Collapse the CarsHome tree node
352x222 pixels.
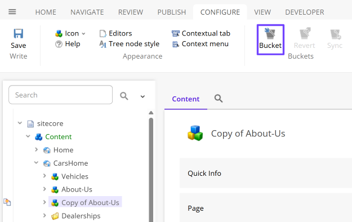tap(36, 162)
